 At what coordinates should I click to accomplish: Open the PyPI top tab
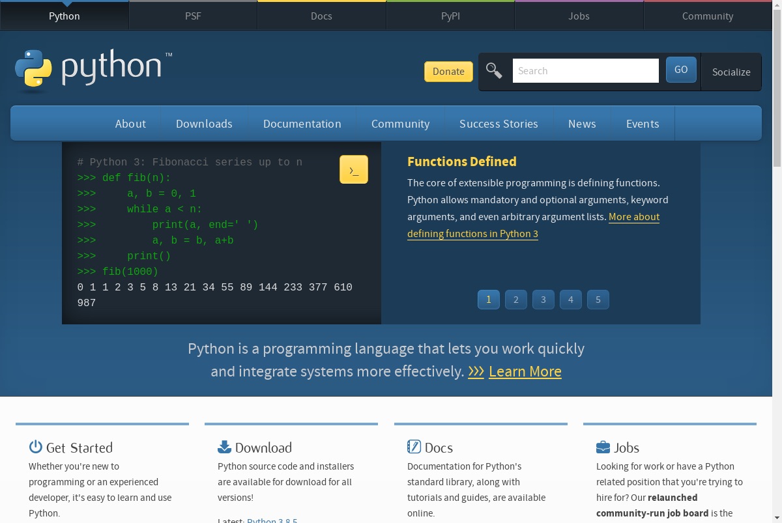coord(450,16)
